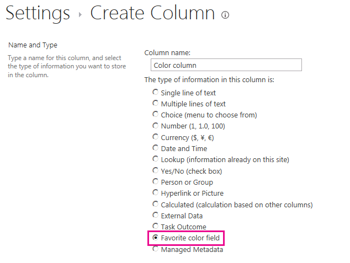Select the Calculated column type
The height and width of the screenshot is (263, 350).
click(156, 205)
